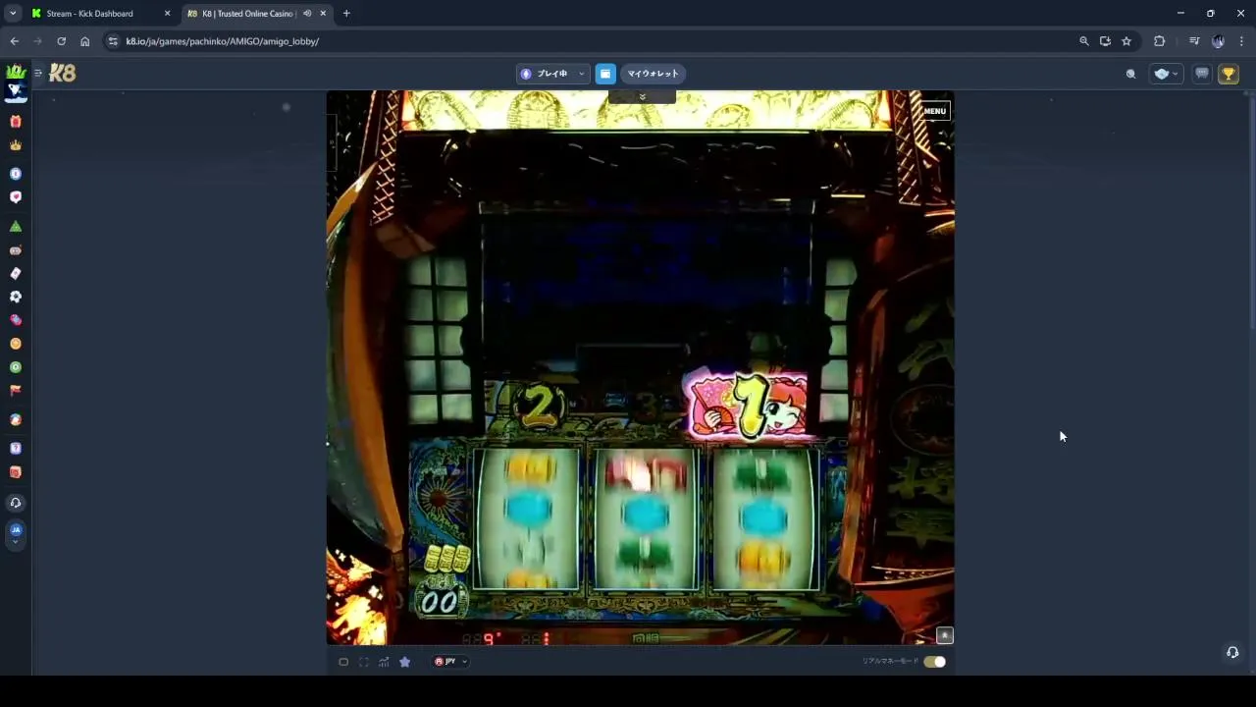Image resolution: width=1256 pixels, height=707 pixels.
Task: Enter fullscreen with the corner-brackets icon
Action: tap(363, 662)
